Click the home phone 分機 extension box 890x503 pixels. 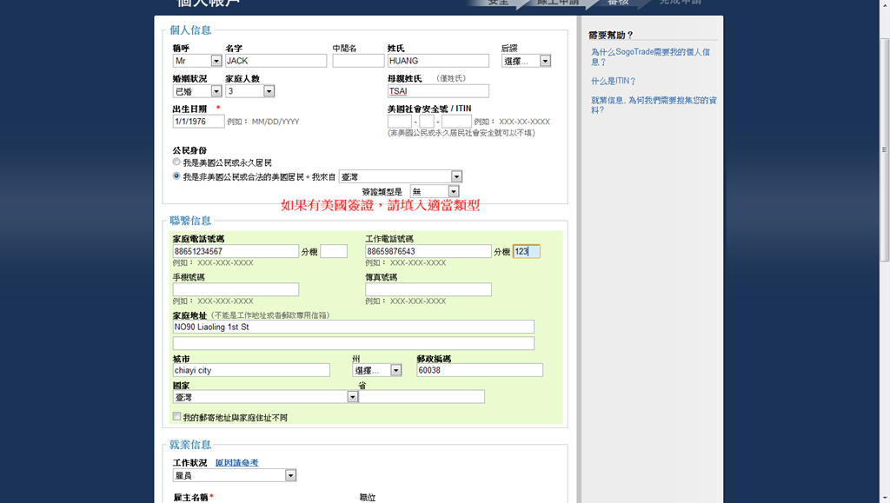pyautogui.click(x=334, y=251)
